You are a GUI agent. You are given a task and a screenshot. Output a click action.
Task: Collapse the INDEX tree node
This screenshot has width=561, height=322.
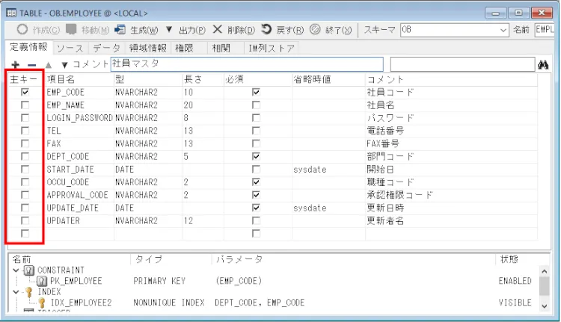pos(16,292)
